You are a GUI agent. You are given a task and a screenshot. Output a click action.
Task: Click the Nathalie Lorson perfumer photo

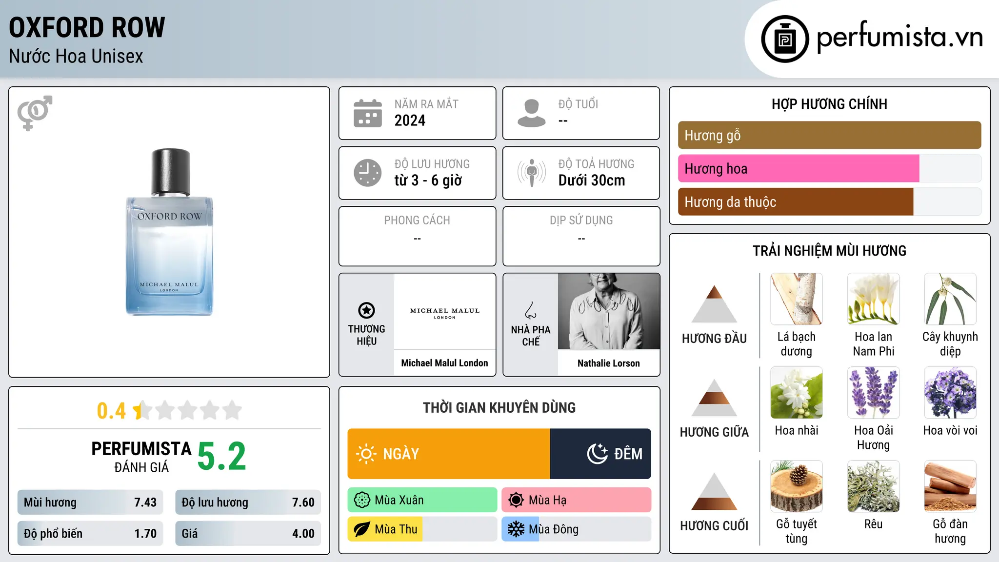(609, 311)
